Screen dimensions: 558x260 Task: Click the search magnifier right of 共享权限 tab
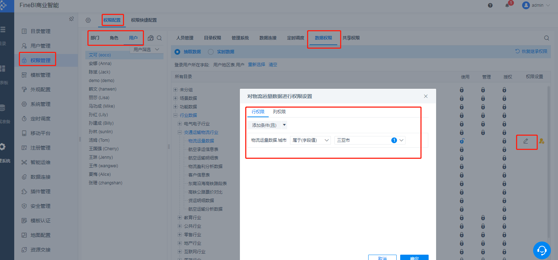547,38
